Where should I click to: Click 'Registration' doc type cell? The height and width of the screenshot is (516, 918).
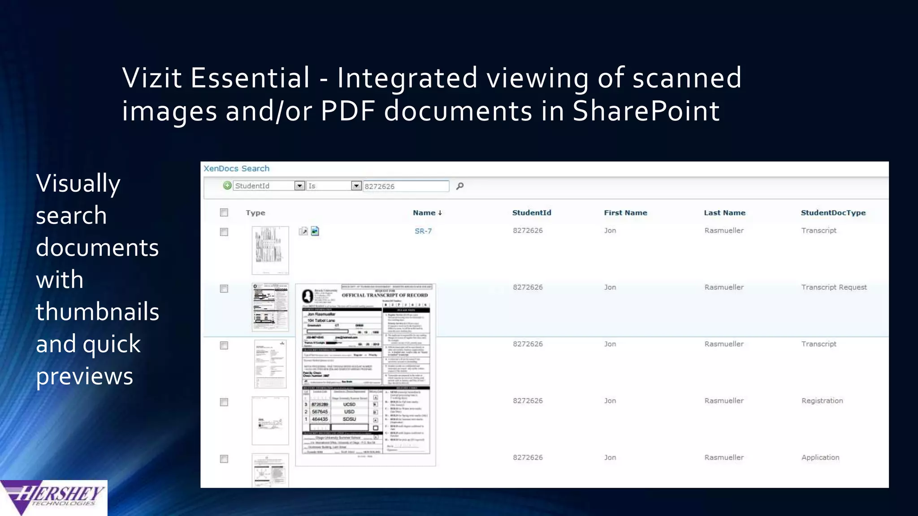(822, 401)
